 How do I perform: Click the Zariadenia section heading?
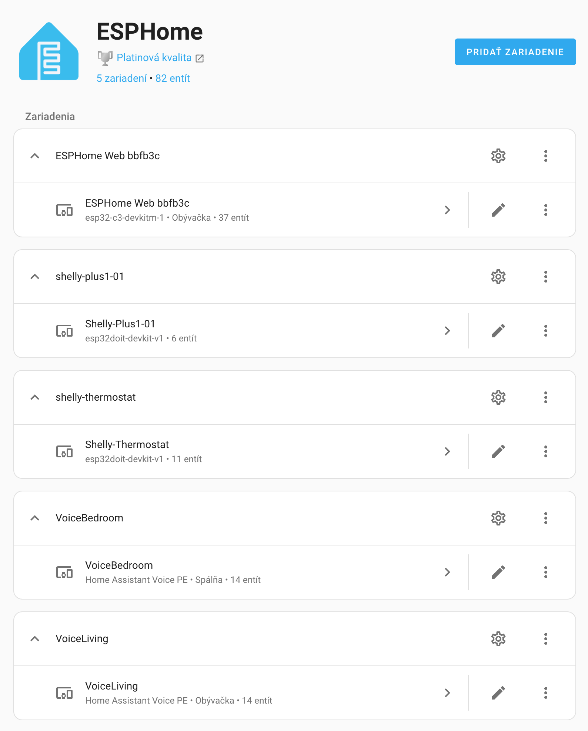point(50,117)
